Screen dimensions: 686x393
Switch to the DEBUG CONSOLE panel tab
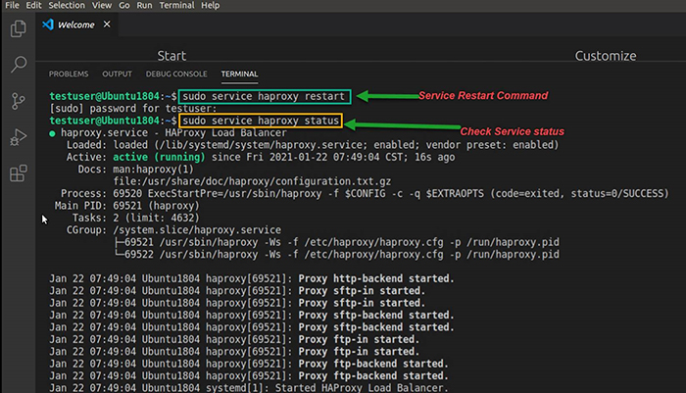[x=176, y=74]
